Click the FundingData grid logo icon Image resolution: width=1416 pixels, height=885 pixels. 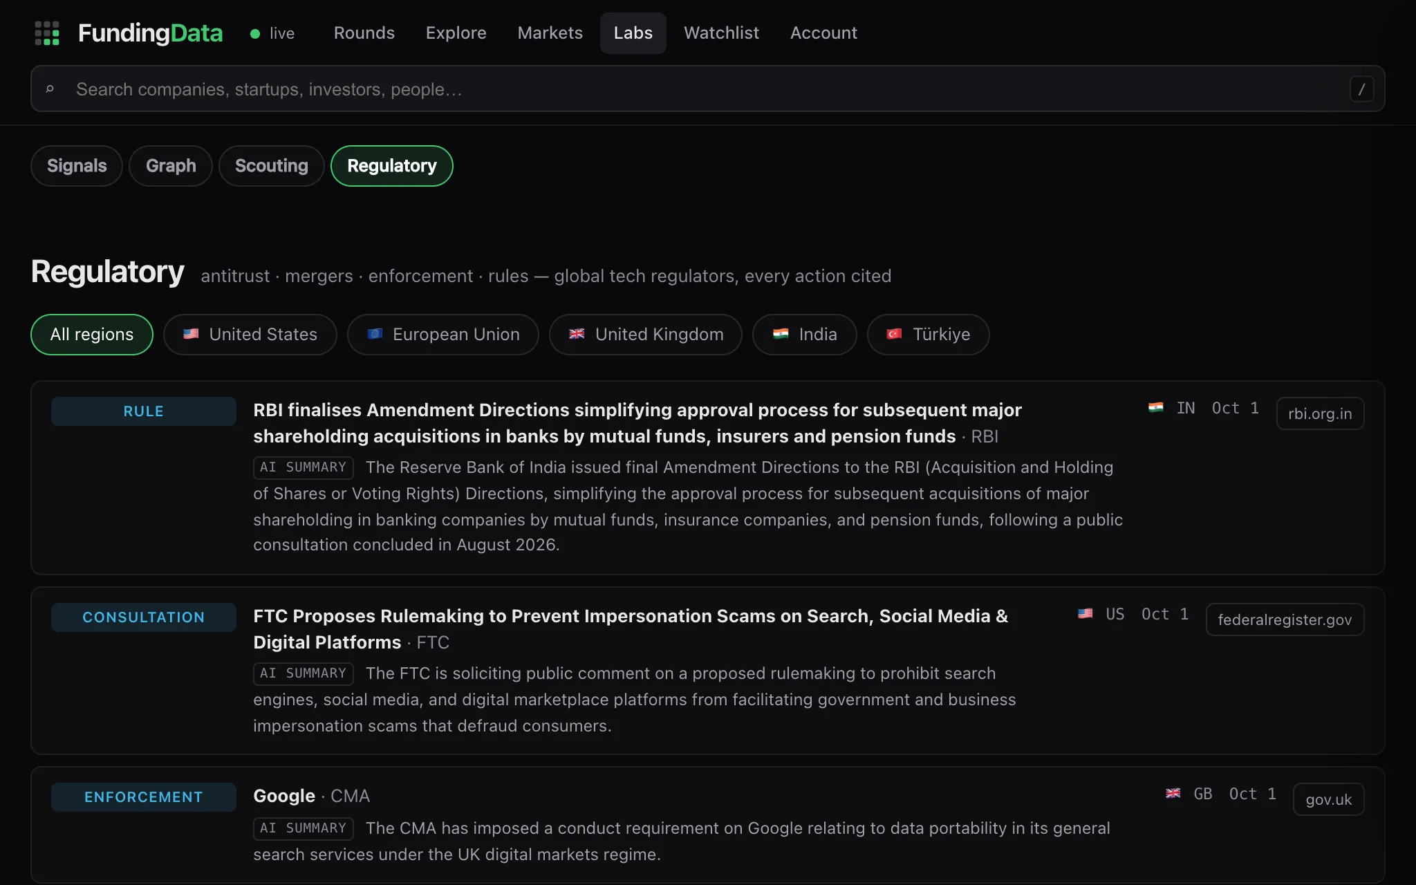(47, 32)
